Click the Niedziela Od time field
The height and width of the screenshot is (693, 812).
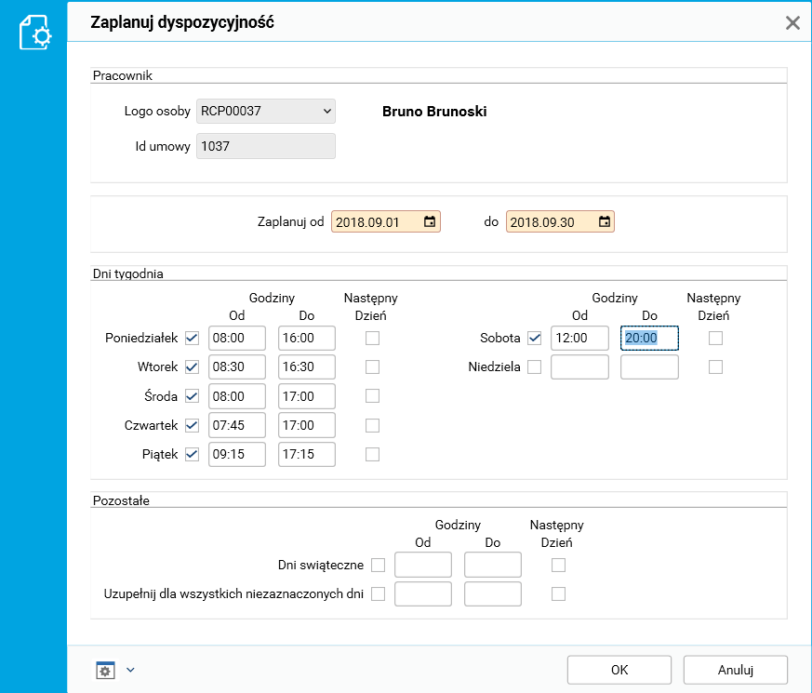click(x=579, y=367)
